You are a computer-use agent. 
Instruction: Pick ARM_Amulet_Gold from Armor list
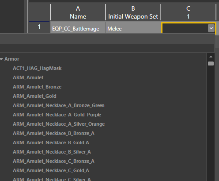coord(34,96)
